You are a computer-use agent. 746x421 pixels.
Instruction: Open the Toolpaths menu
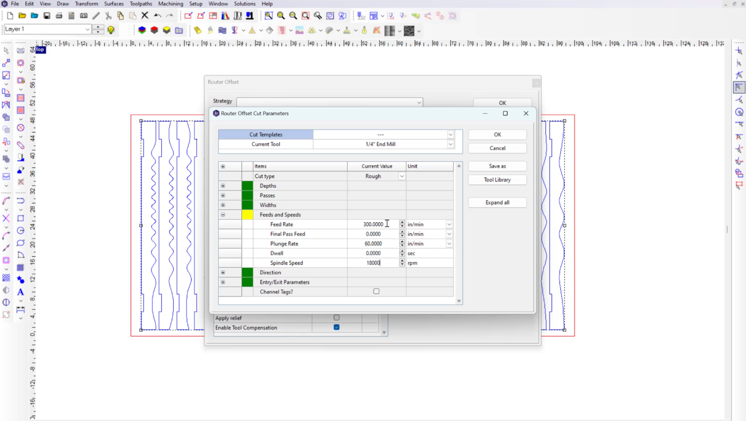pyautogui.click(x=141, y=4)
